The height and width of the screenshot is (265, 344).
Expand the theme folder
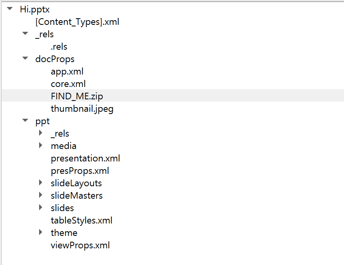click(x=41, y=232)
